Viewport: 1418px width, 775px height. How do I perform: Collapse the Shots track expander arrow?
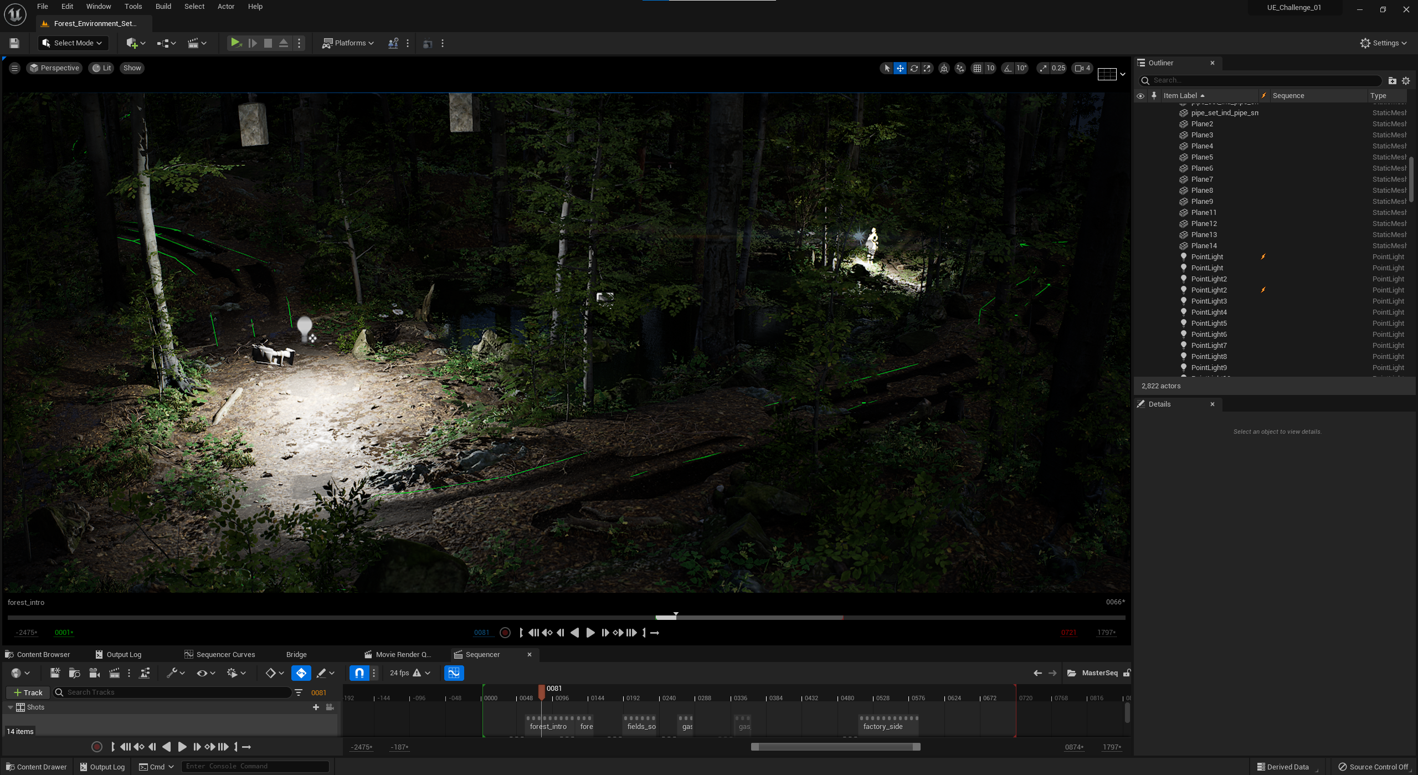[x=10, y=707]
